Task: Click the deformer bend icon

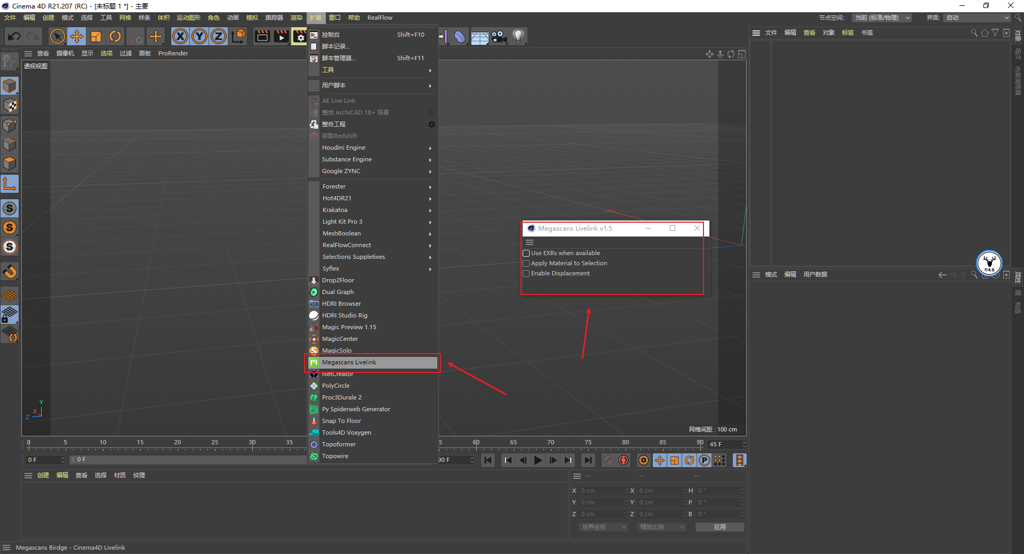Action: click(x=460, y=36)
